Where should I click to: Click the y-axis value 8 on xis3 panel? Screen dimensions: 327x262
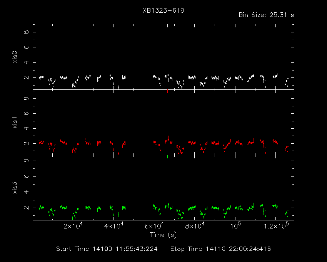click(26, 161)
